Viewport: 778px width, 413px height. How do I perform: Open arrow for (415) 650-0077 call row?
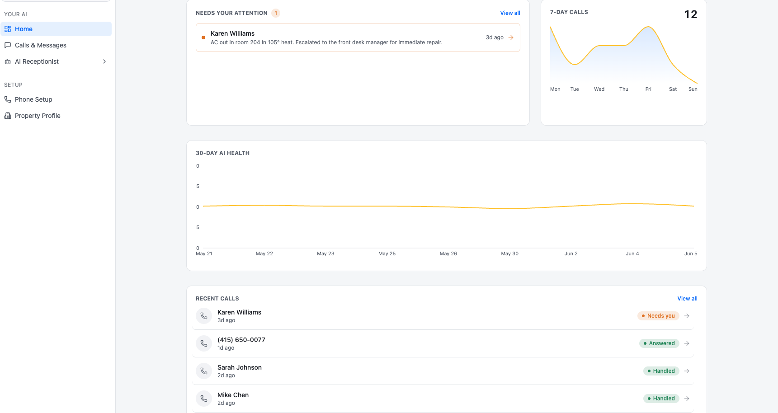[687, 343]
